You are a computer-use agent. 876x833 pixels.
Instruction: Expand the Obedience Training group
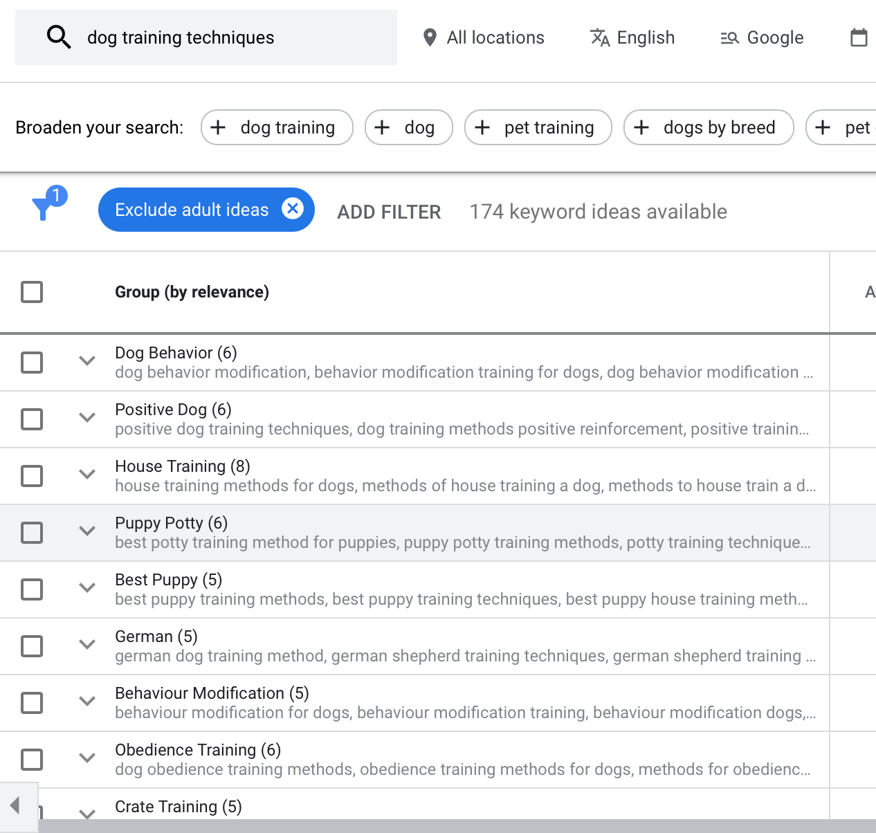click(x=87, y=758)
